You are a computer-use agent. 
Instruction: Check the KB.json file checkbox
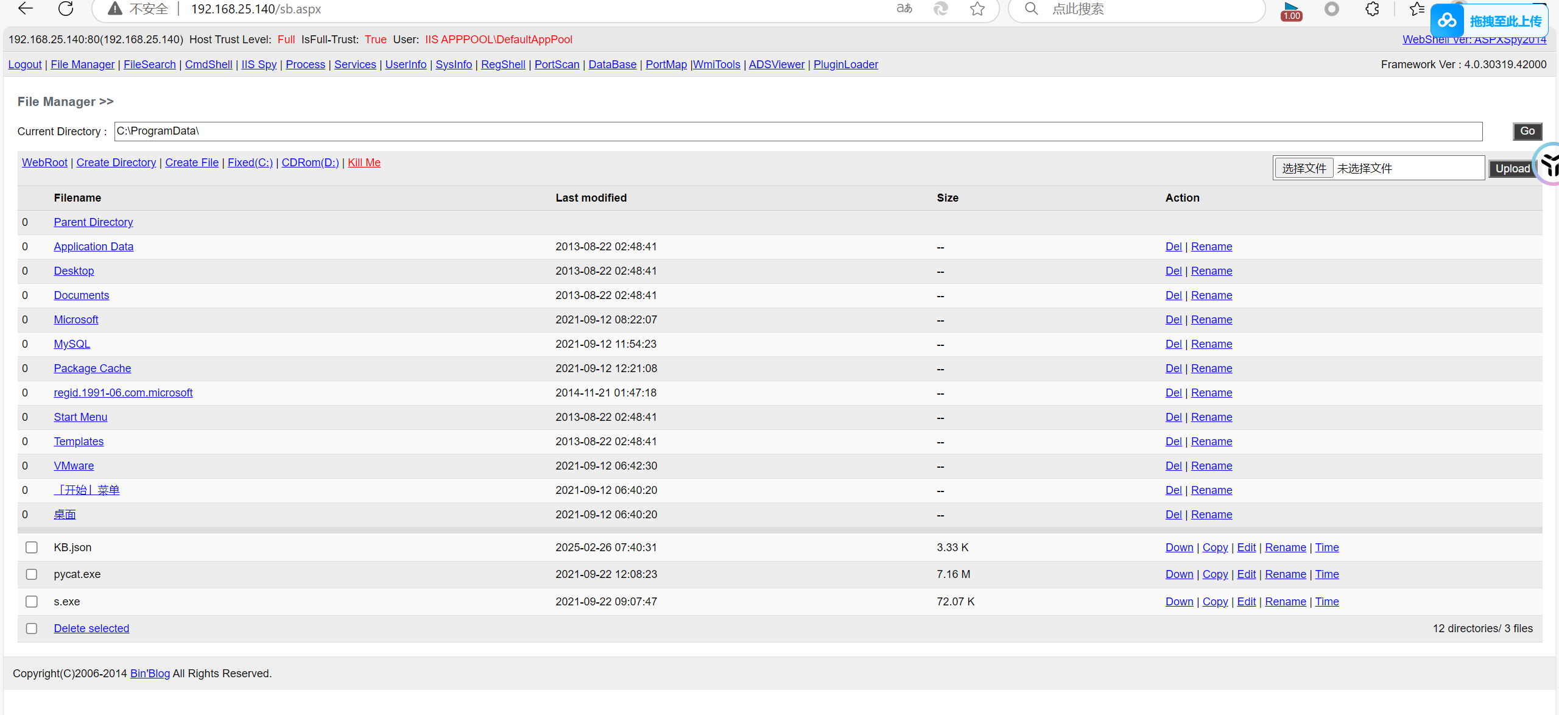[x=32, y=548]
